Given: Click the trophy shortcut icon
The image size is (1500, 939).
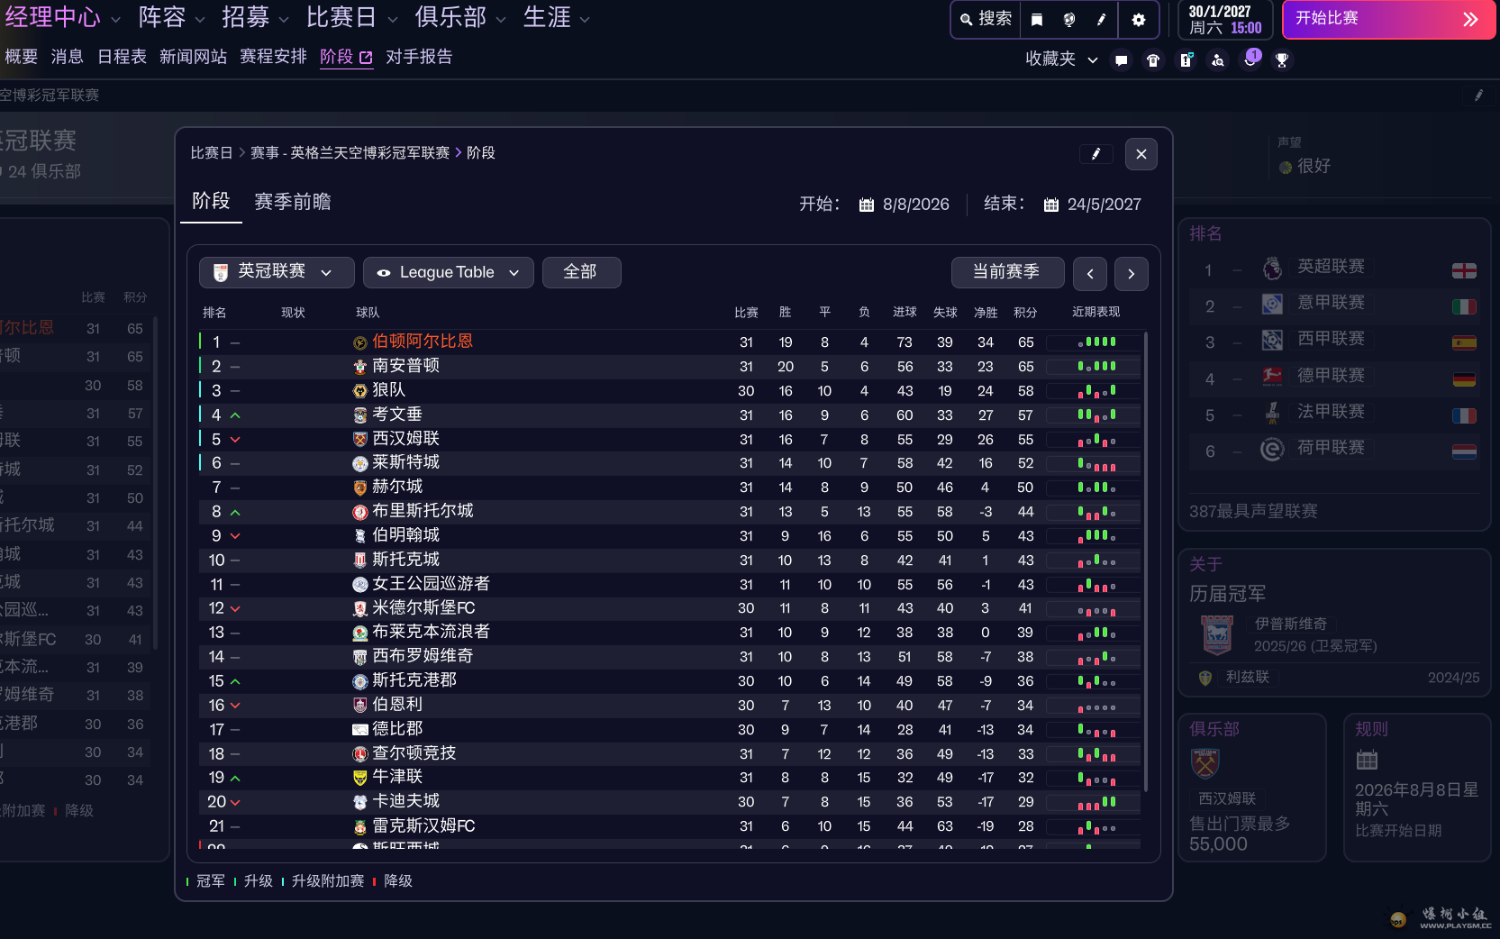Looking at the screenshot, I should 1282,60.
